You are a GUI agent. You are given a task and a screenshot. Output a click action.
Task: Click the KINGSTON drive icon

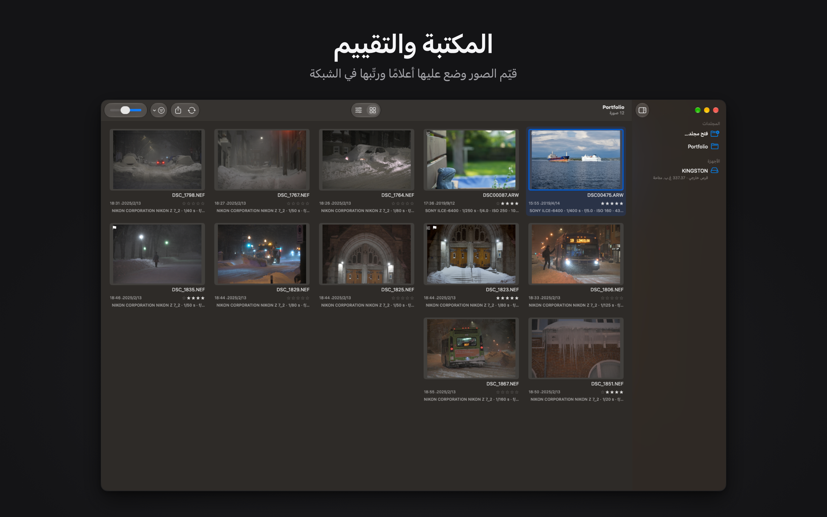tap(714, 170)
